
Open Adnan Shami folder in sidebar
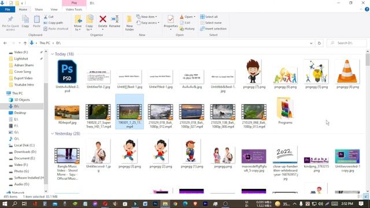pos(24,65)
